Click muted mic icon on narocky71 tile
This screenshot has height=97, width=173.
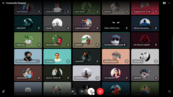tap(156, 61)
